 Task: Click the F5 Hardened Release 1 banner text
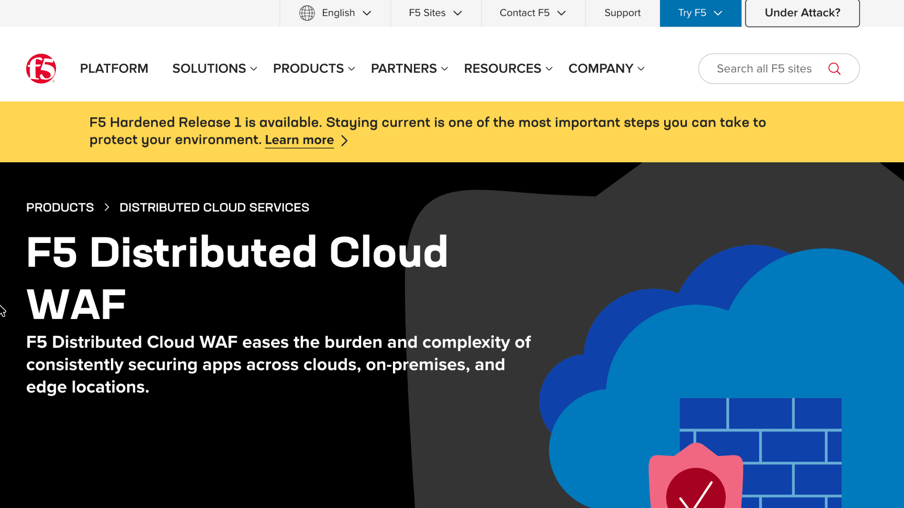[x=427, y=131]
